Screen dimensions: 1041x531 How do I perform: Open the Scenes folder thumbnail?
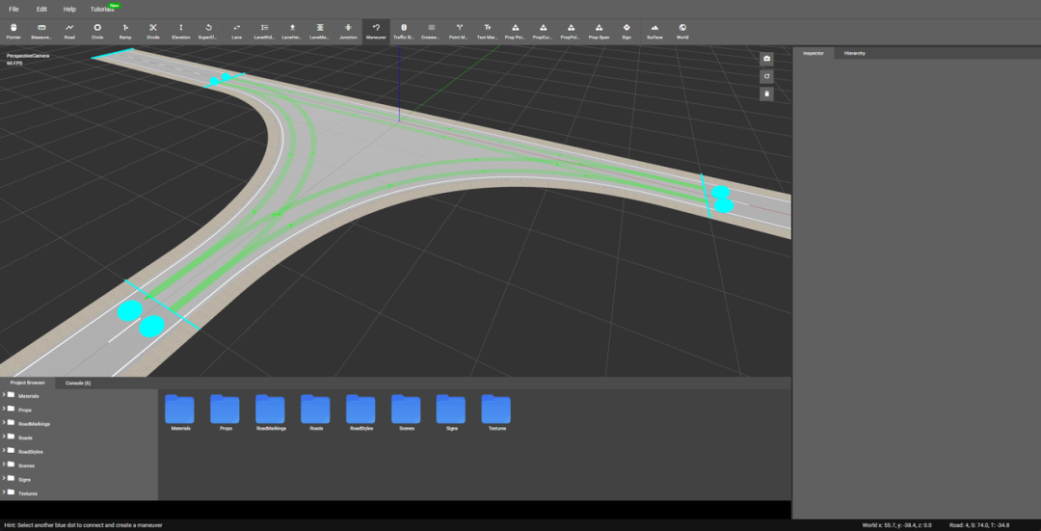point(406,412)
